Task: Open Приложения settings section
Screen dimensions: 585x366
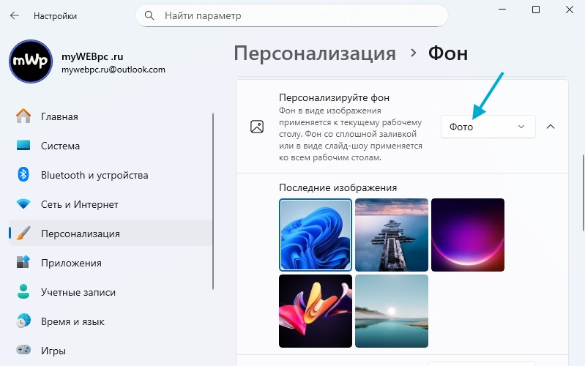Action: coord(111,263)
